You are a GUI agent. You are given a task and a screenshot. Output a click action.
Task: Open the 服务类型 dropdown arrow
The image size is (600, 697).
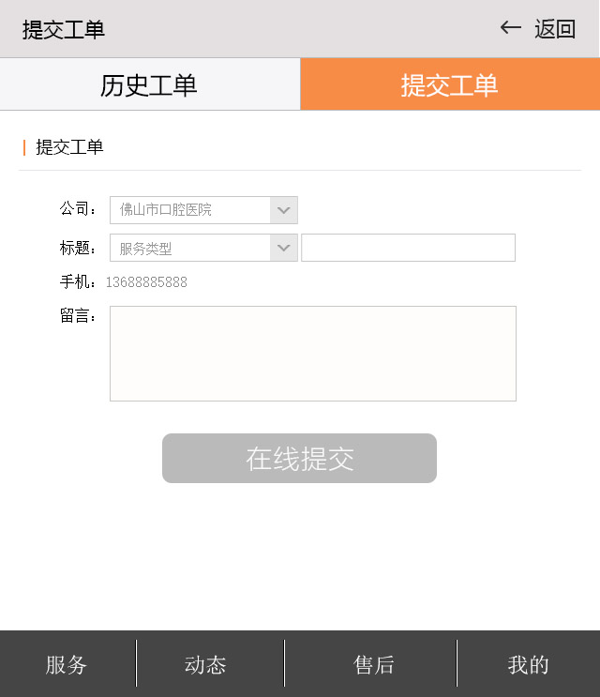point(284,248)
